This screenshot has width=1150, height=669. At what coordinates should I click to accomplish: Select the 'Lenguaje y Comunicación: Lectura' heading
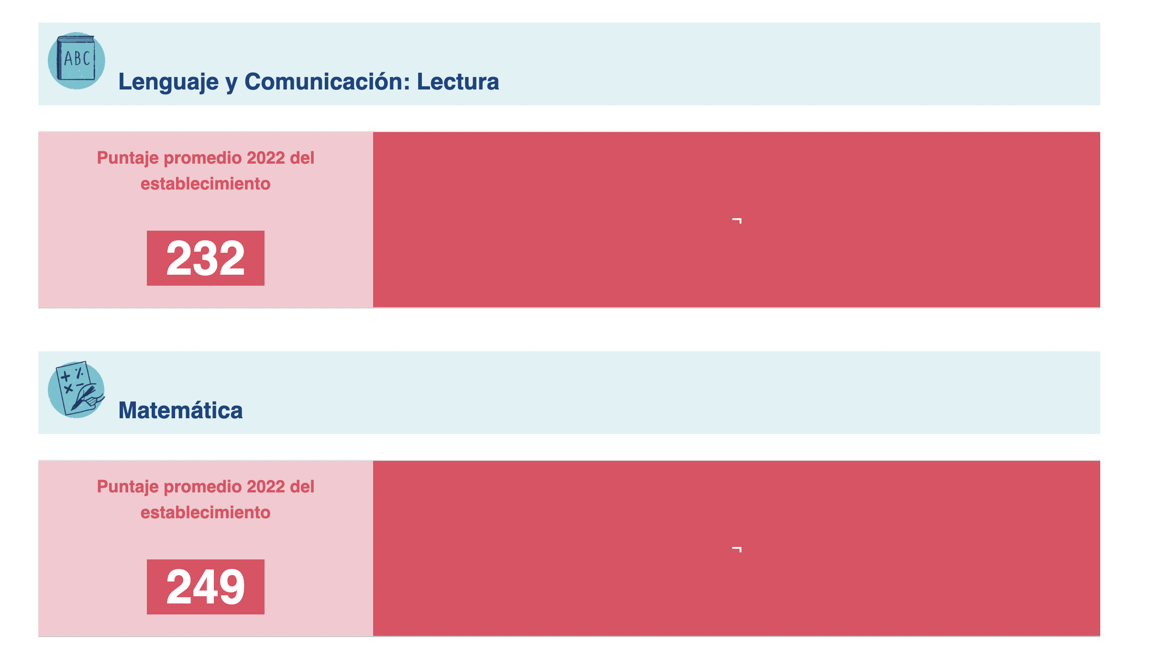[x=309, y=81]
